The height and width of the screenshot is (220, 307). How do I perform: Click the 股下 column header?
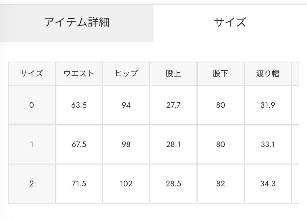[220, 74]
